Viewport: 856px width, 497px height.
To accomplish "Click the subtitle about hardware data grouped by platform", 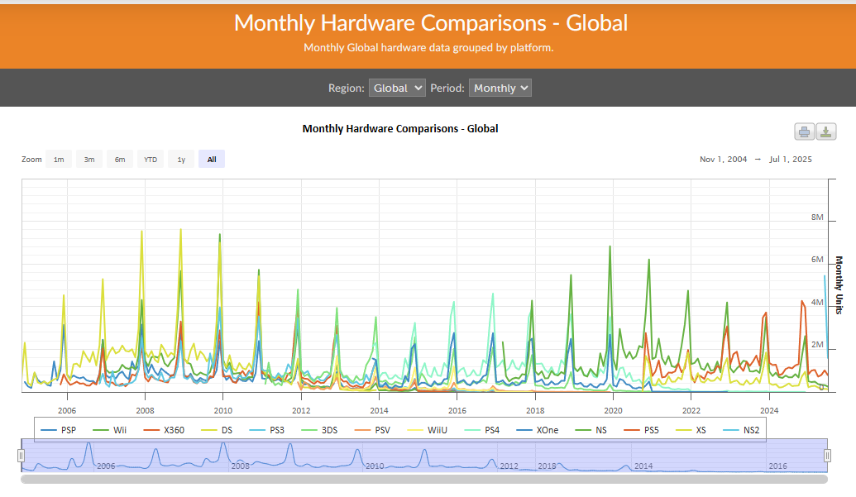I will point(428,47).
